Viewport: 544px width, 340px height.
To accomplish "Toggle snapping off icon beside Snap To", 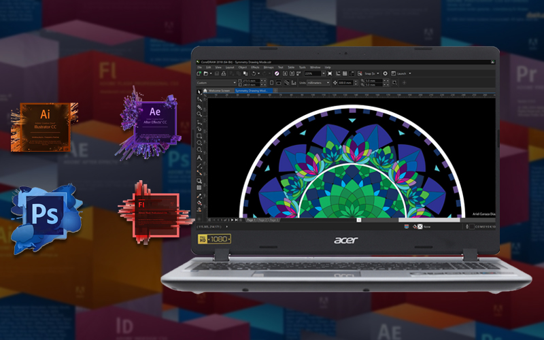I will click(x=360, y=73).
